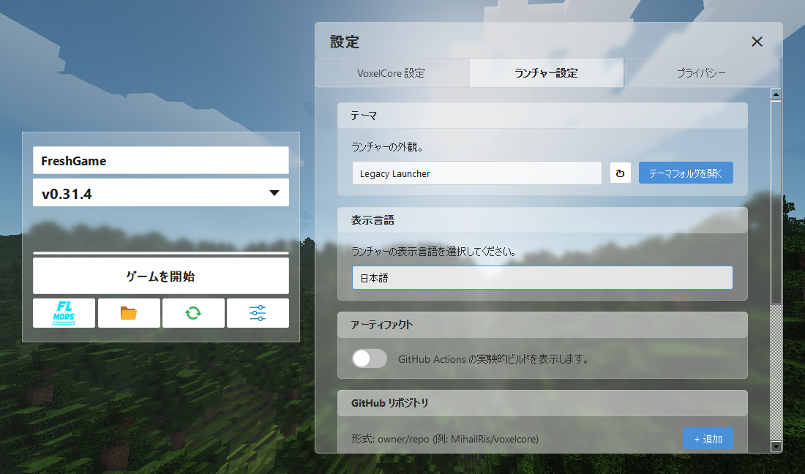Screen dimensions: 805x474
Task: Click scrollbar up arrow in settings
Action: 776,94
